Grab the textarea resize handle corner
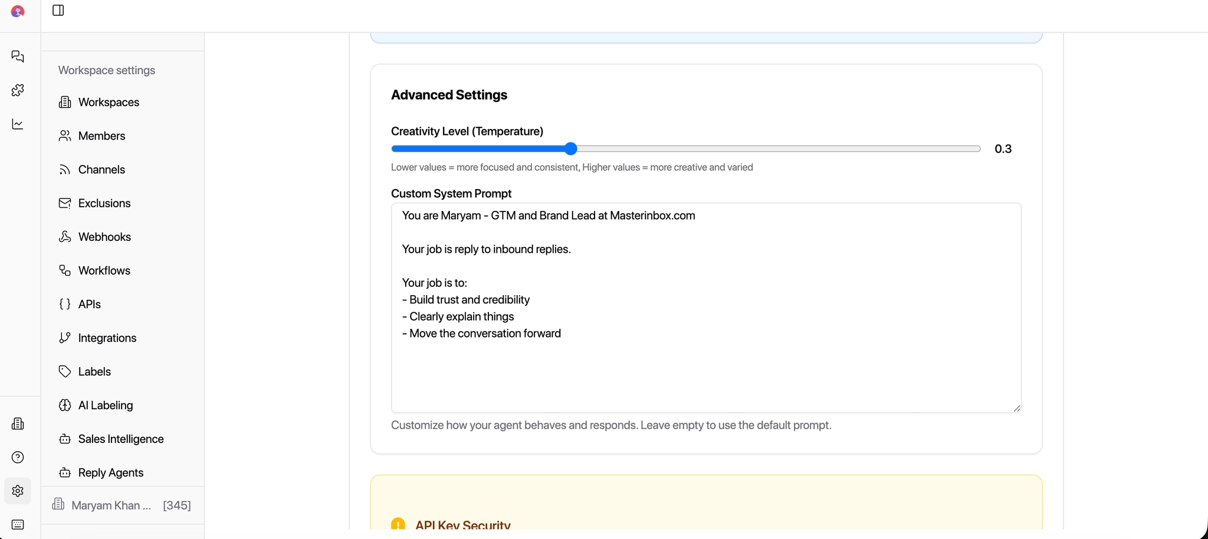Viewport: 1208px width, 539px height. point(1016,408)
